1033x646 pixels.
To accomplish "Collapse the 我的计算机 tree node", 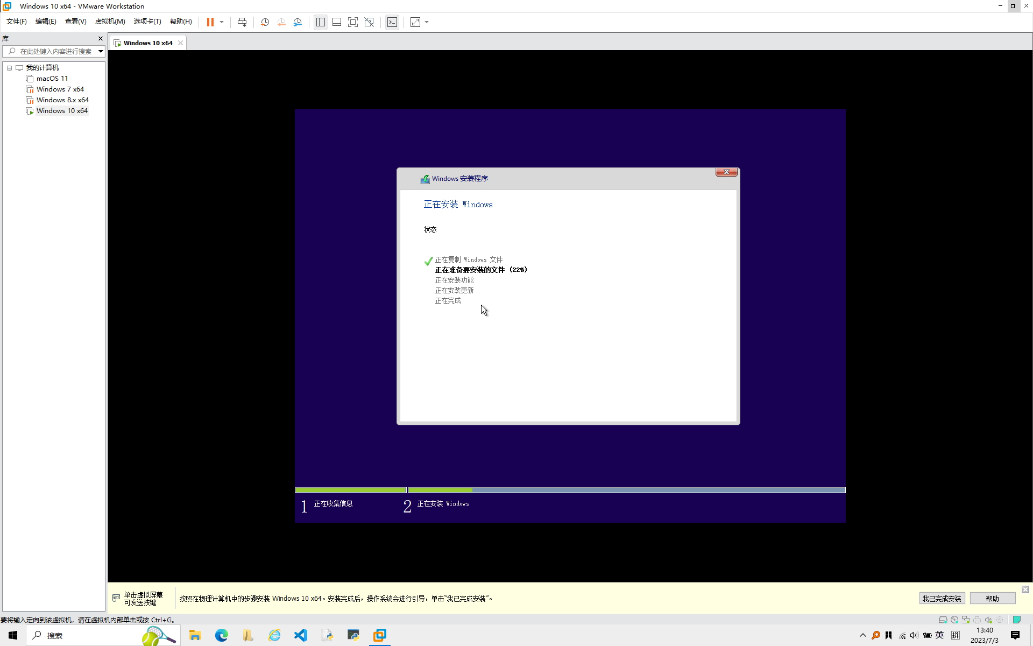I will pos(10,68).
